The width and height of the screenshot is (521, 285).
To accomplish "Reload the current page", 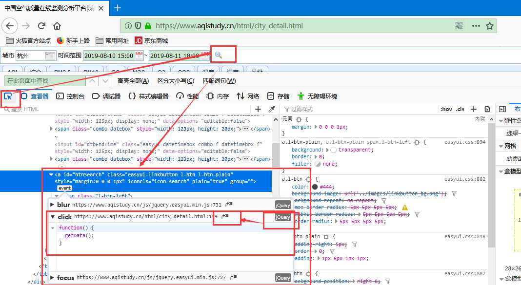I will click(41, 26).
